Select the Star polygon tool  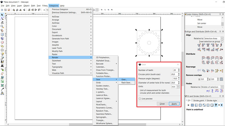tap(2, 46)
